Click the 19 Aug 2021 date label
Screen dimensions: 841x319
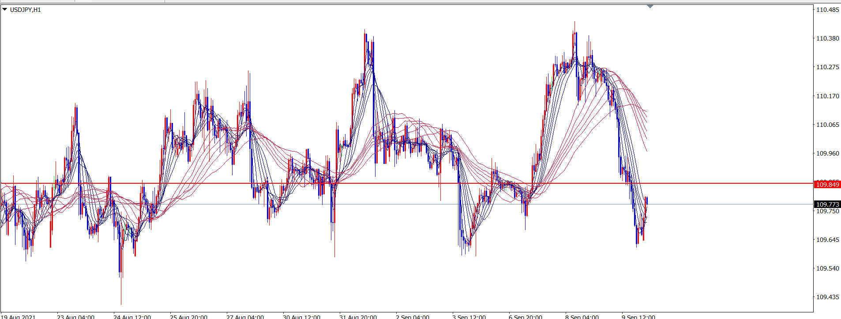point(19,316)
